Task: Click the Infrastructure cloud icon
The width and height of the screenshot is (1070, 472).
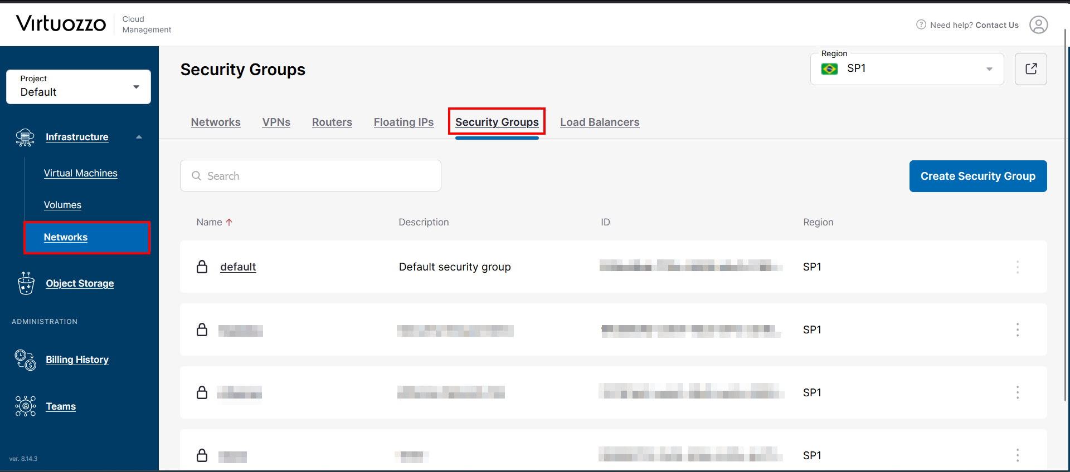Action: [25, 137]
